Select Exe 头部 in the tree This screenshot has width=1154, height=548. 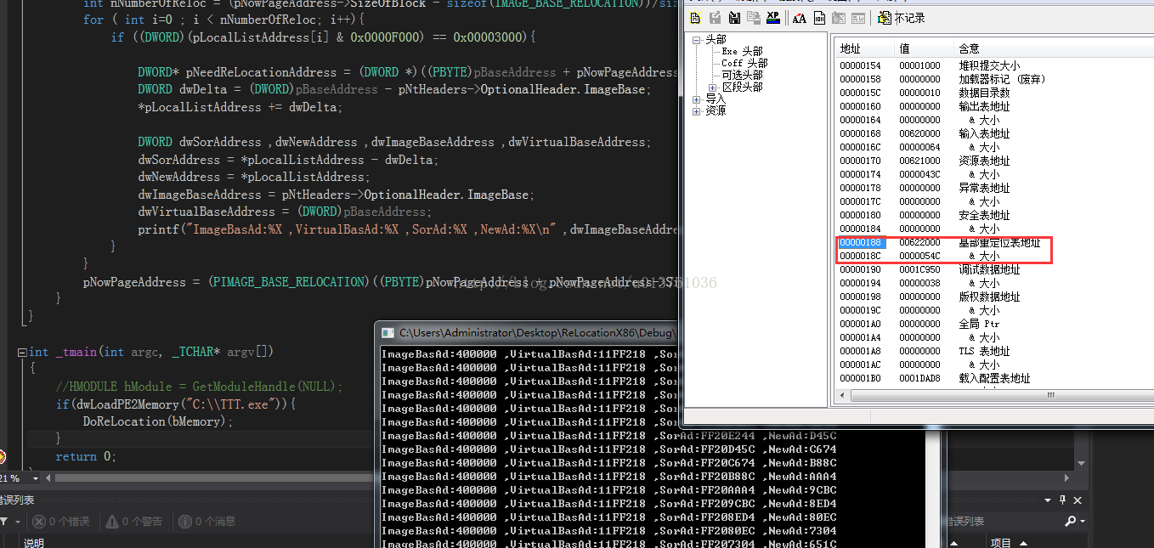tap(742, 51)
